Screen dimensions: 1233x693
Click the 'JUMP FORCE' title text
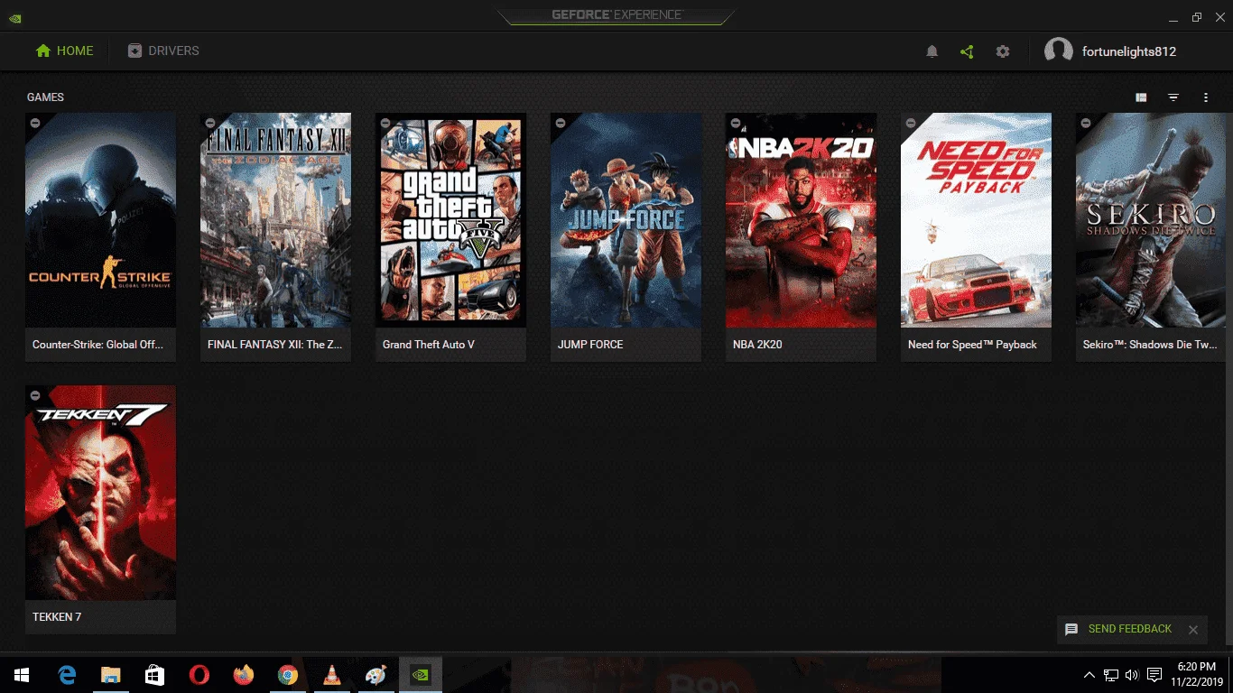(x=590, y=345)
